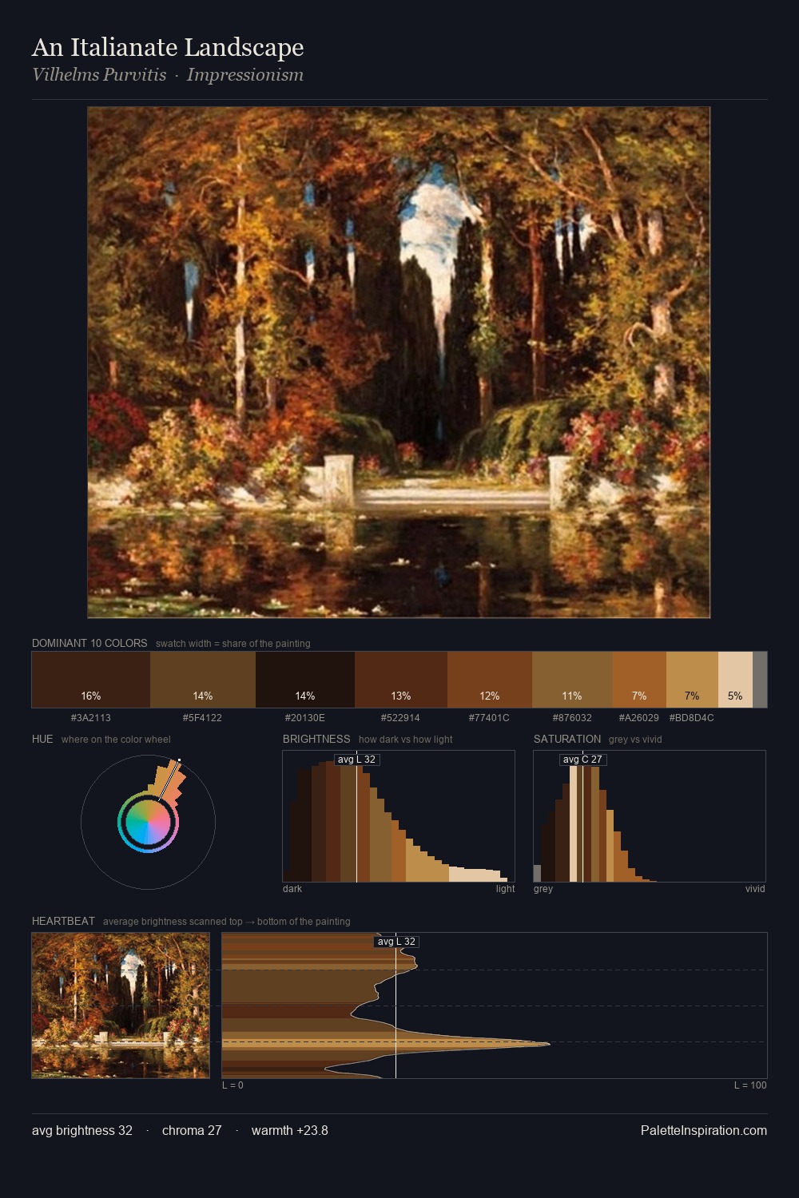Click the hex label #522914

tap(401, 718)
